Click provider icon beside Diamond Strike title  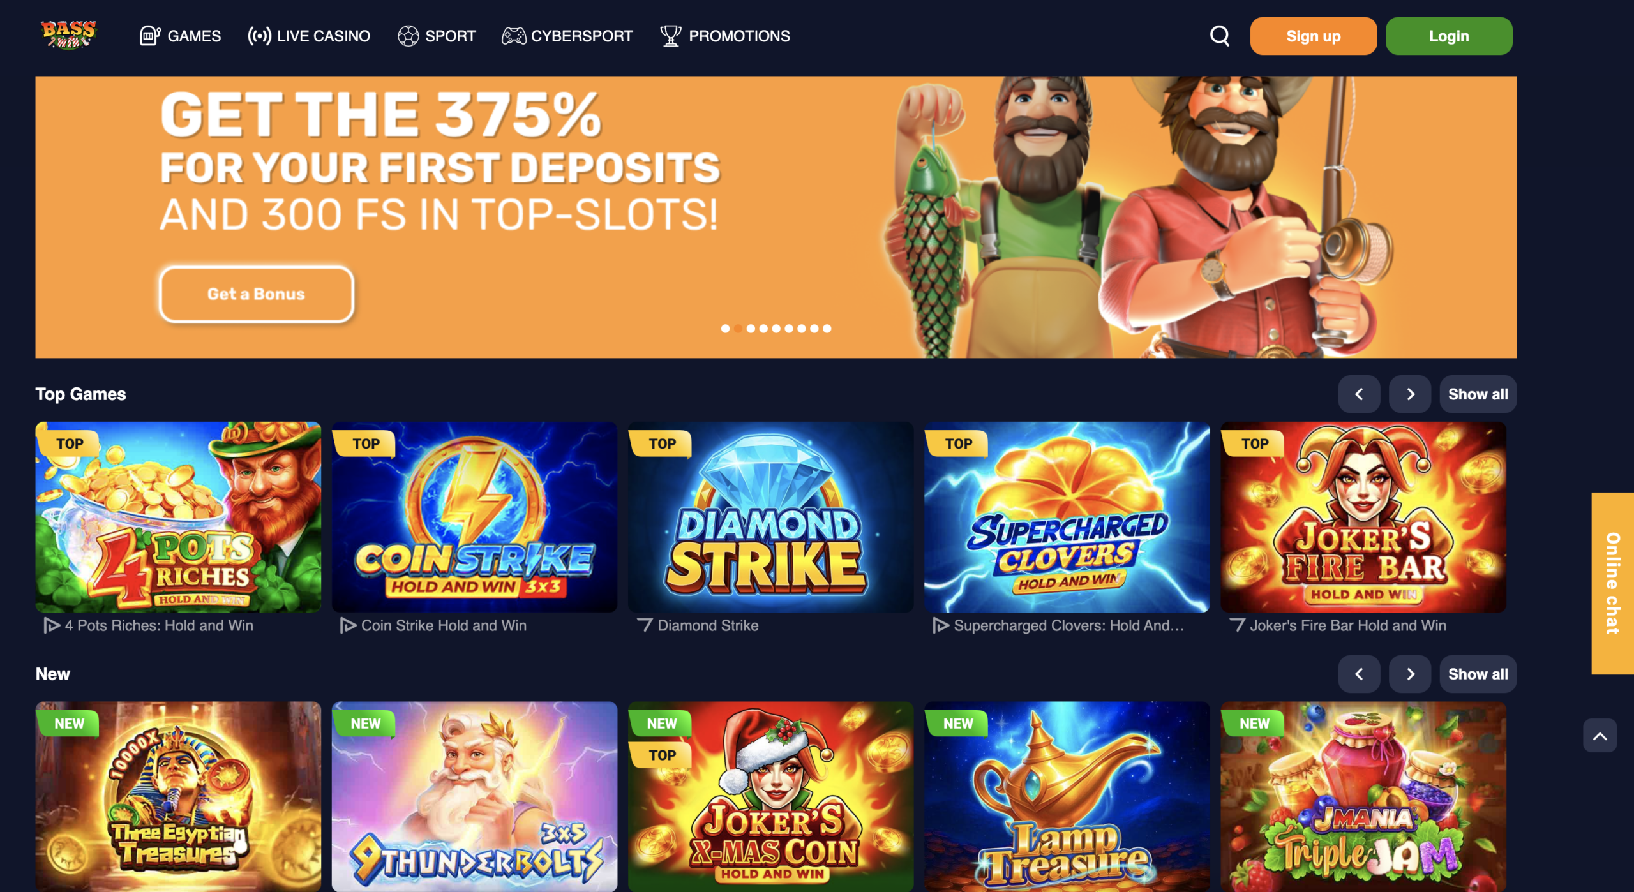645,625
